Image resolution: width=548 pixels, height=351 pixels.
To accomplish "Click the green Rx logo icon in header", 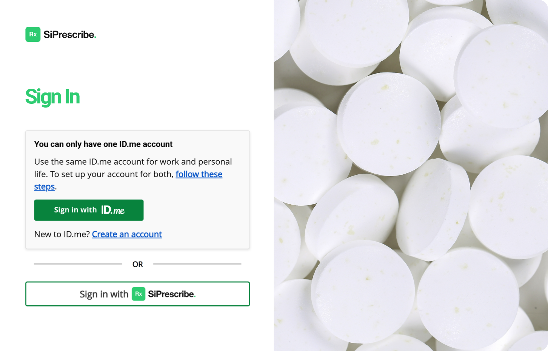I will click(x=33, y=34).
